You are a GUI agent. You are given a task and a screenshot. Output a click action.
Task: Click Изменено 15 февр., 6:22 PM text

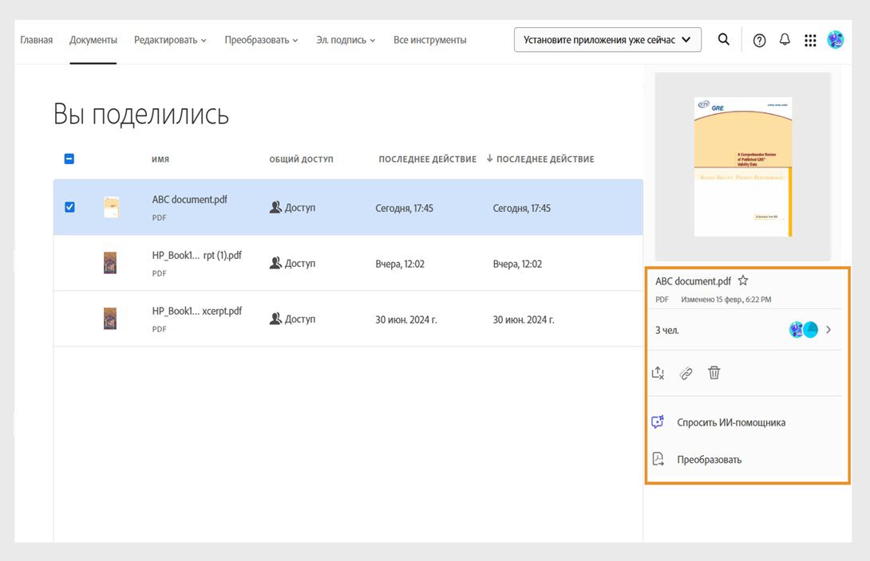coord(726,299)
